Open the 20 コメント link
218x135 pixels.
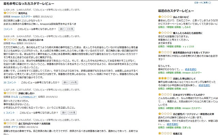pos(10,82)
